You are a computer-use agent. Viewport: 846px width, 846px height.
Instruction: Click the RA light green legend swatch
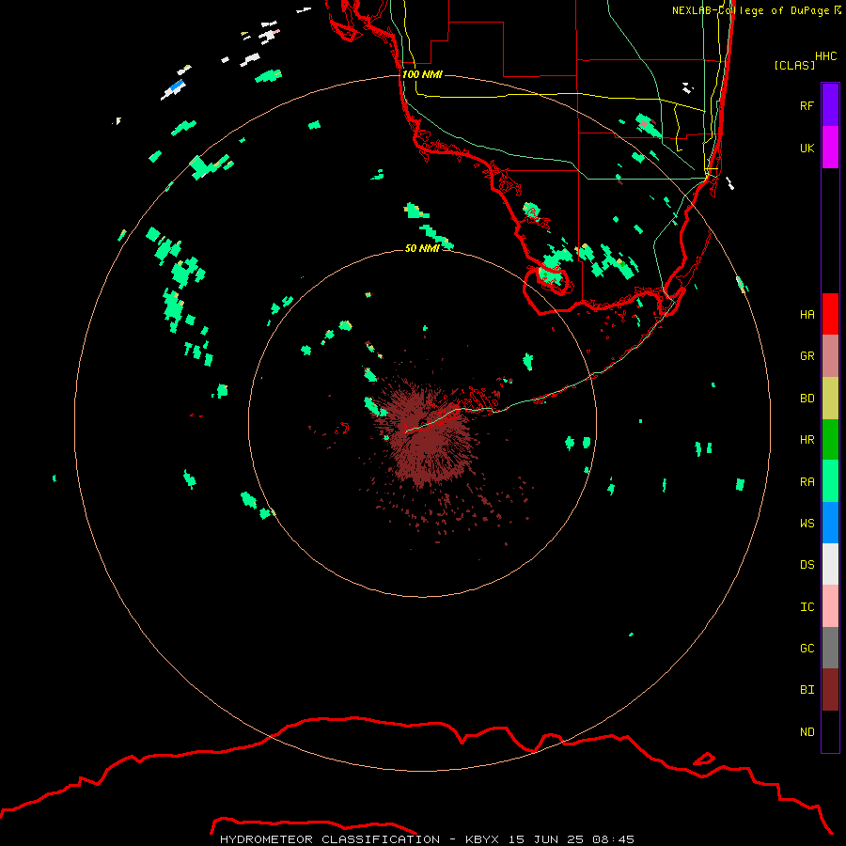click(830, 481)
